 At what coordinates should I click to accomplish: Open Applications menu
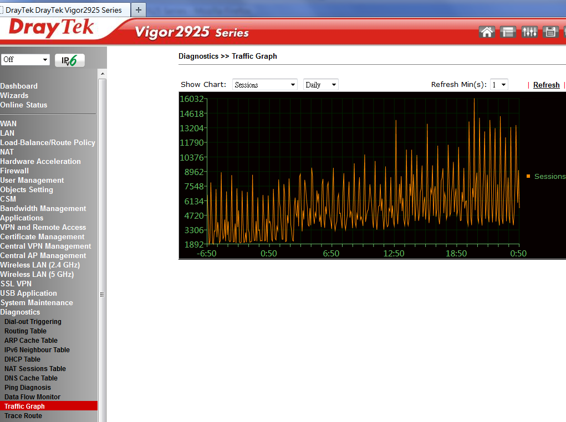(x=22, y=218)
